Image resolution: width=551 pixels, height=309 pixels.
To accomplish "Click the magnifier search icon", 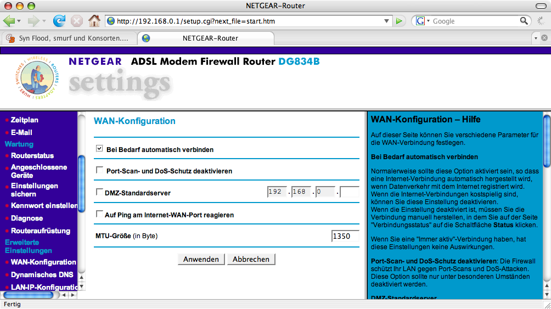I will click(x=524, y=21).
